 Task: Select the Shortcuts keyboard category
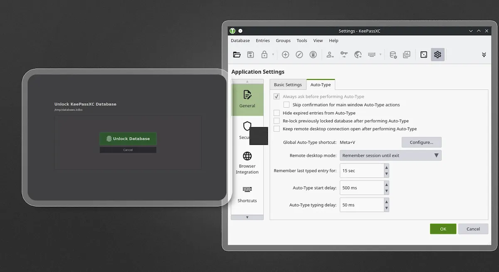click(x=247, y=194)
